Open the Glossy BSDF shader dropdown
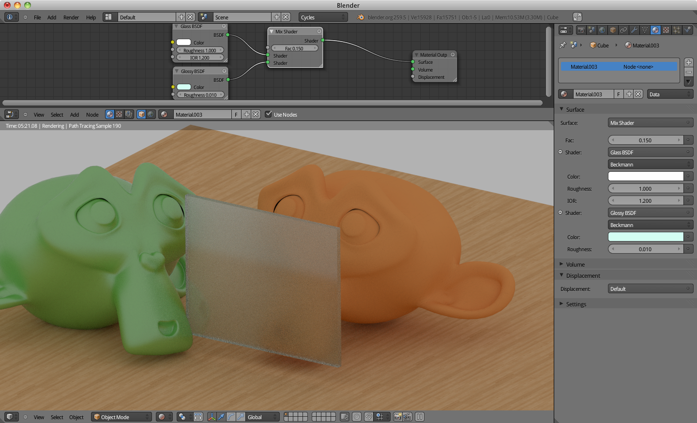The width and height of the screenshot is (697, 423). click(x=651, y=213)
